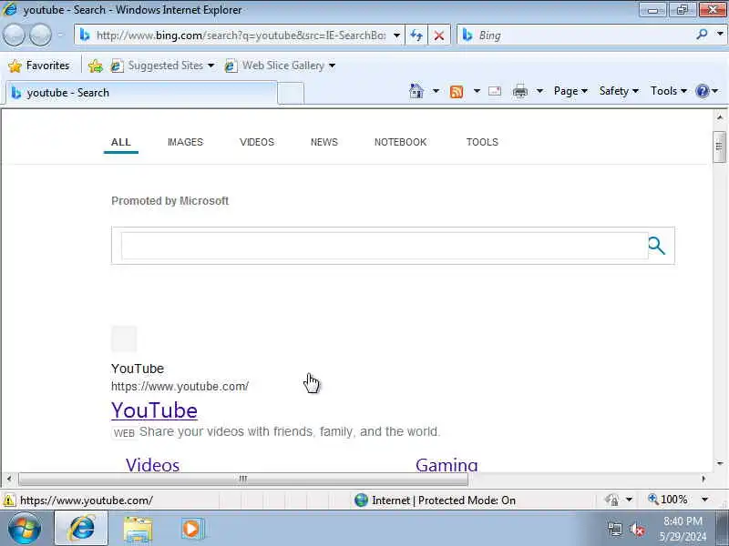This screenshot has width=729, height=546.
Task: Click the search magnifier in Bing toolbar box
Action: pyautogui.click(x=702, y=35)
